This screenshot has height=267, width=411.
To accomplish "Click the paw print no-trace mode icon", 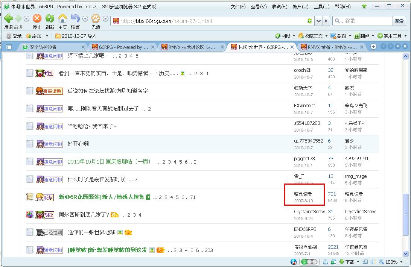I will [96, 18].
